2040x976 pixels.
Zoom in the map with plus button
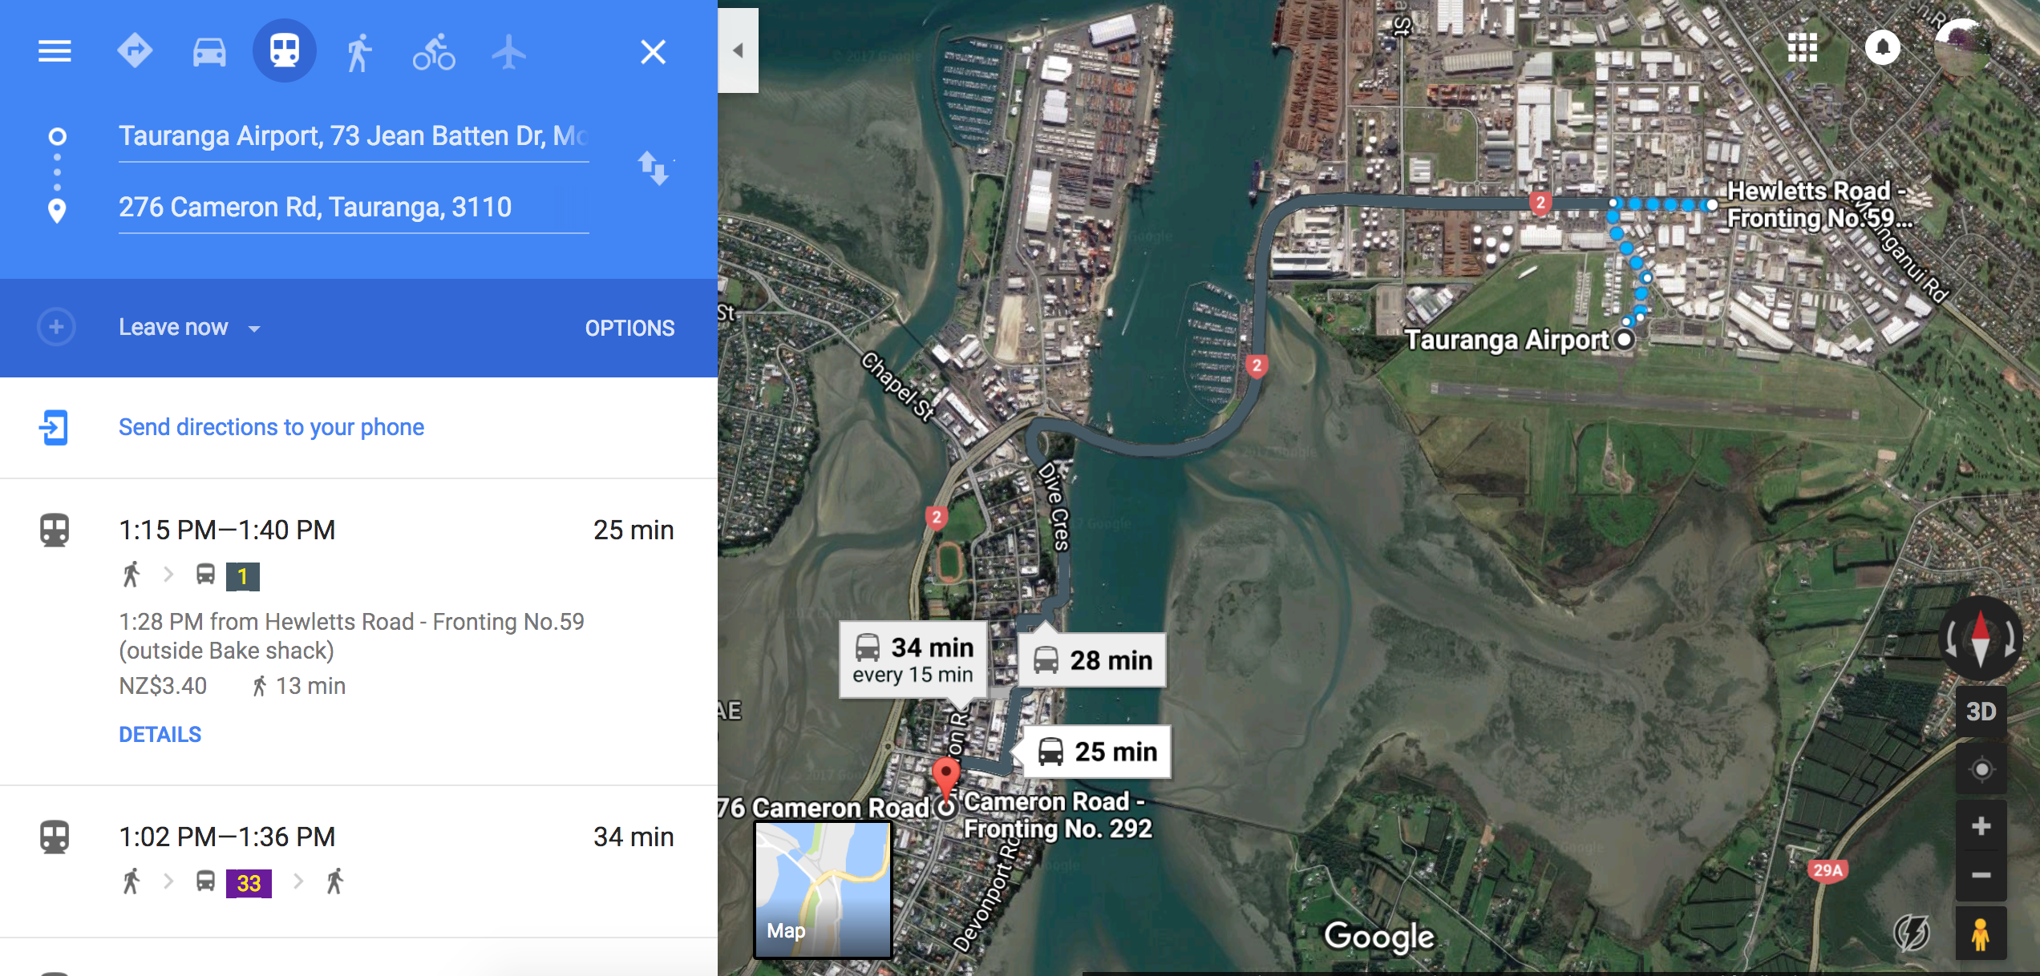tap(1981, 826)
